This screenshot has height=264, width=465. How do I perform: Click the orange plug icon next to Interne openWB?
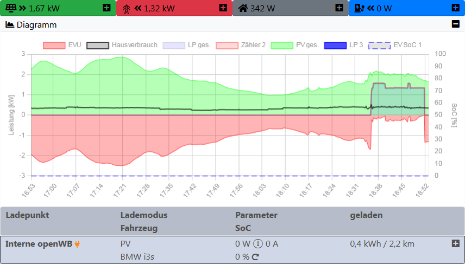click(77, 244)
